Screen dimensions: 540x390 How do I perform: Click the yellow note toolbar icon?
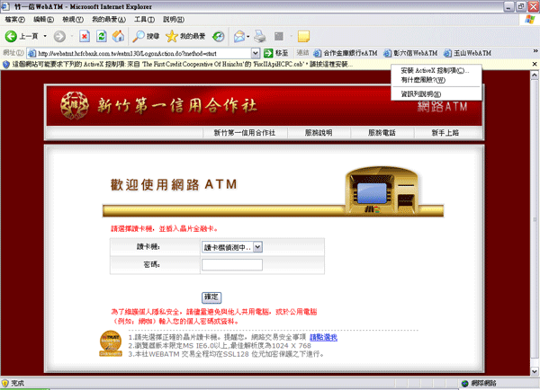(x=303, y=36)
